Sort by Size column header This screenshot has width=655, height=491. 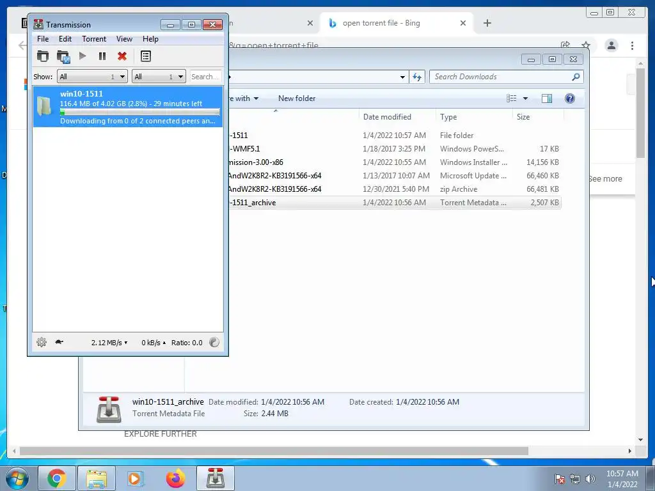tap(538, 117)
